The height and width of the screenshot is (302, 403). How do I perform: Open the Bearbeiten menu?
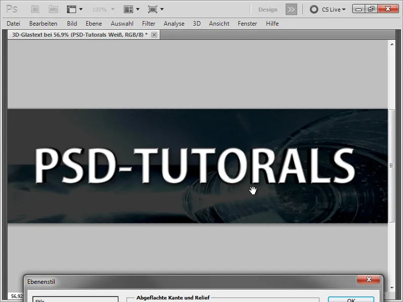pyautogui.click(x=43, y=24)
